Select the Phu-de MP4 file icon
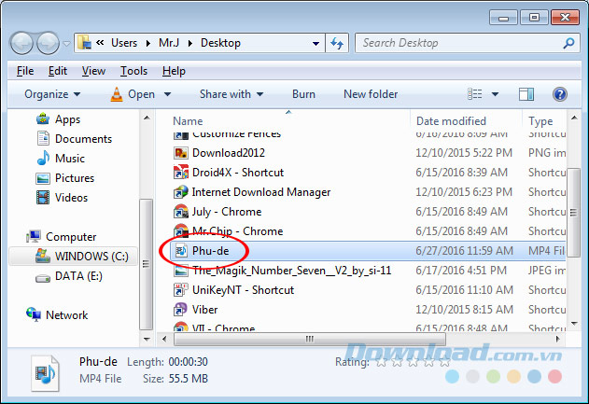This screenshot has height=404, width=589. (x=181, y=250)
